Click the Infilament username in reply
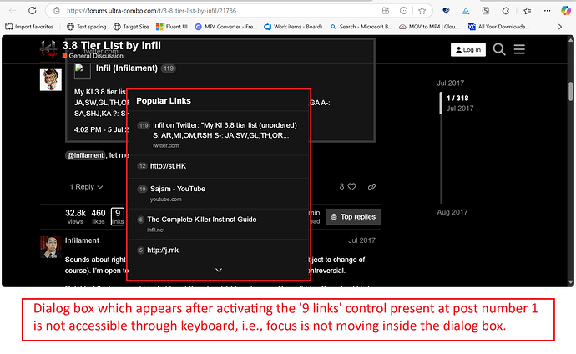This screenshot has height=354, width=576. point(82,240)
